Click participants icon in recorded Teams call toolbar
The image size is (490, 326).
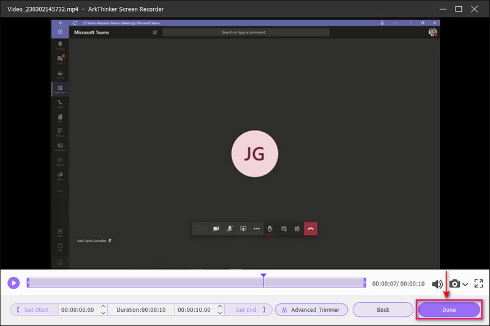click(x=297, y=229)
